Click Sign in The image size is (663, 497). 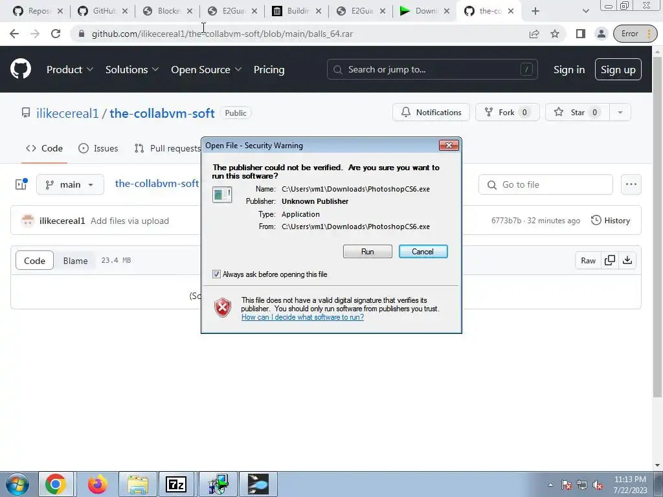click(569, 70)
